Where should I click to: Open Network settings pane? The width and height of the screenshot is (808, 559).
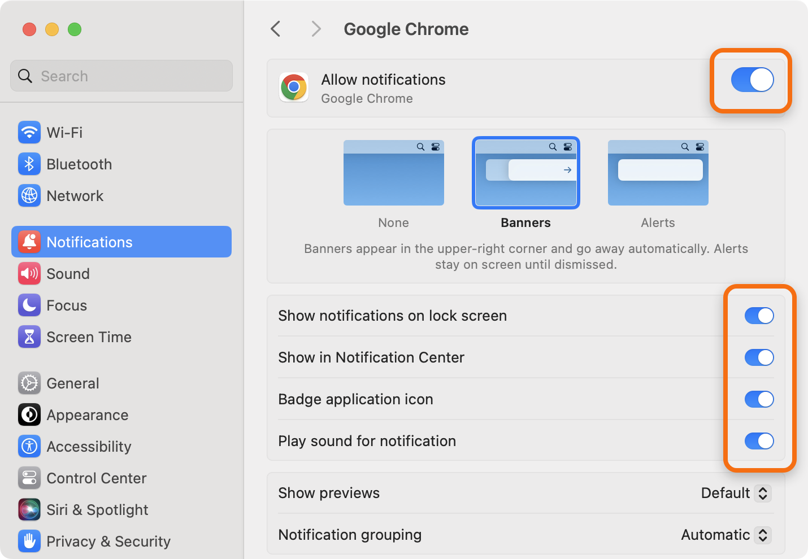coord(121,196)
